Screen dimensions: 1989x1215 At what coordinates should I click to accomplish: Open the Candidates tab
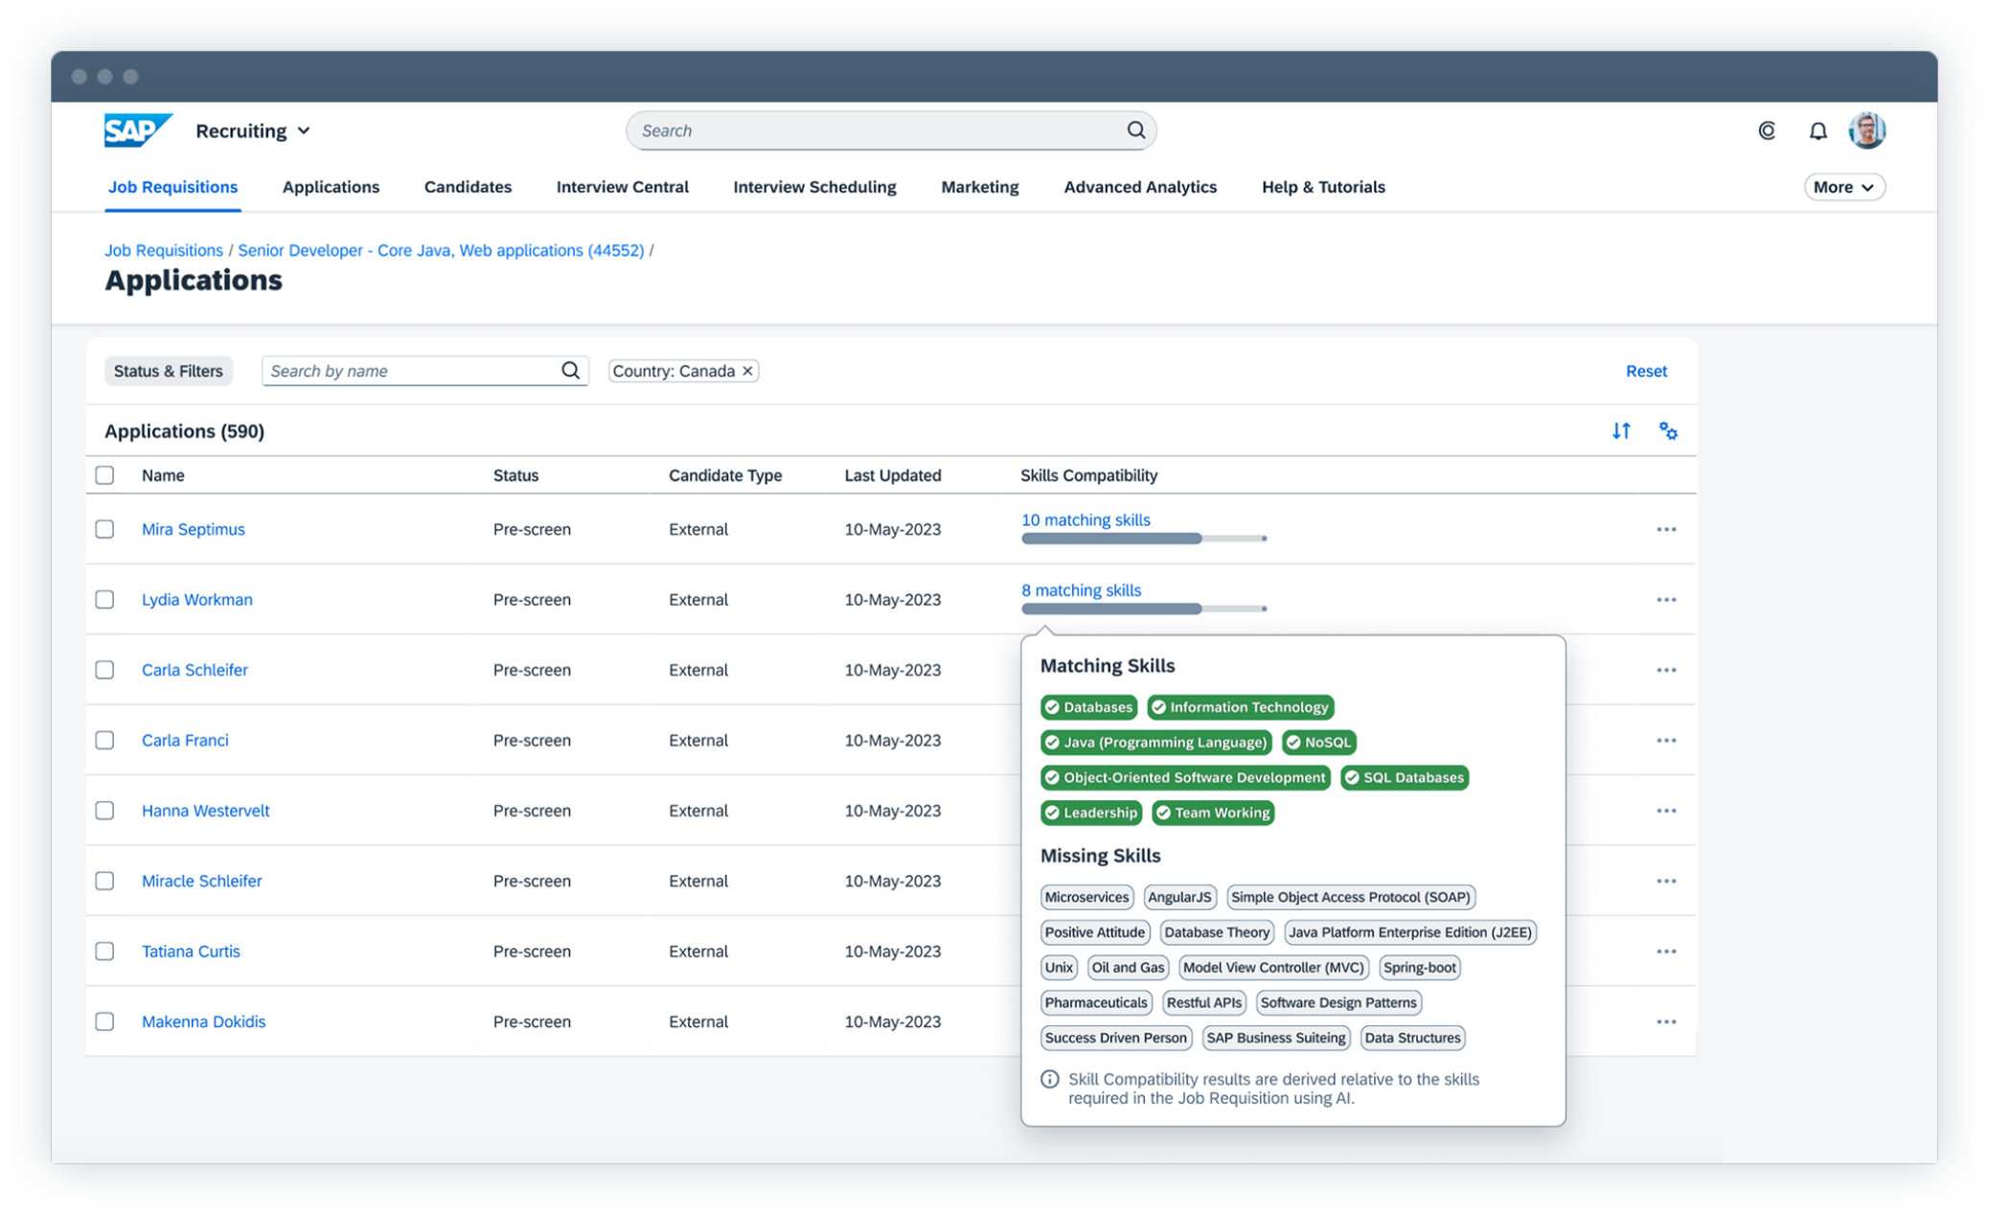click(468, 187)
